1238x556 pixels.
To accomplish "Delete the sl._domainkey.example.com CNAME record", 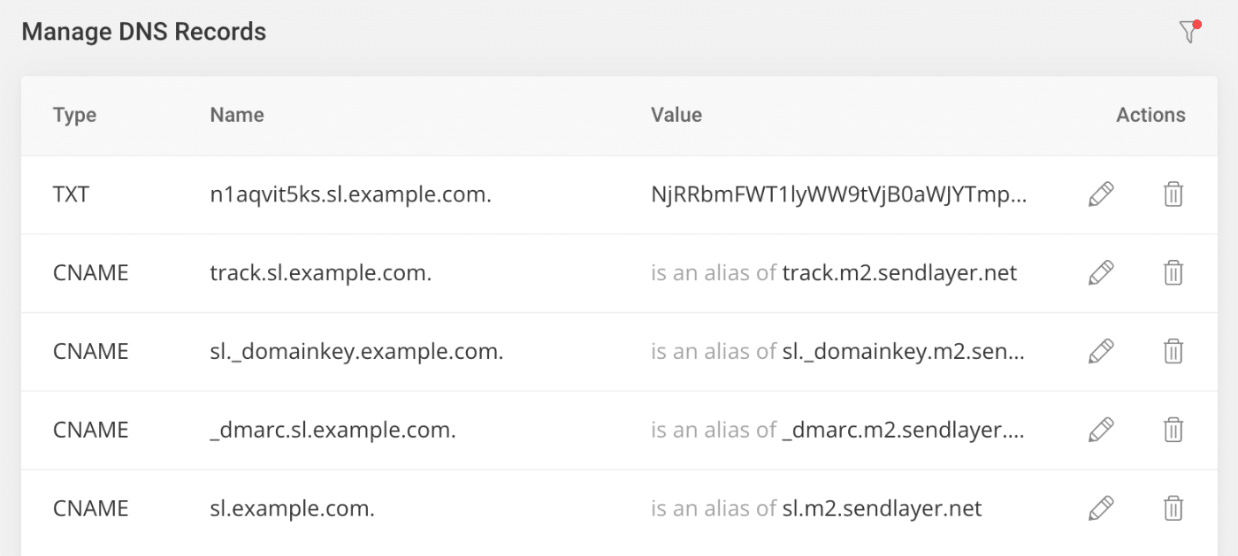I will tap(1173, 351).
